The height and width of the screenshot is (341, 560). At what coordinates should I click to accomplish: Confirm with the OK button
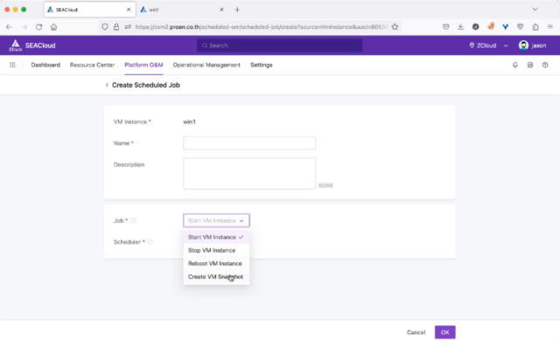click(444, 332)
